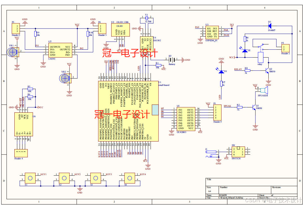
Task: Select the R7 resistor below D1
Action: pos(221,84)
